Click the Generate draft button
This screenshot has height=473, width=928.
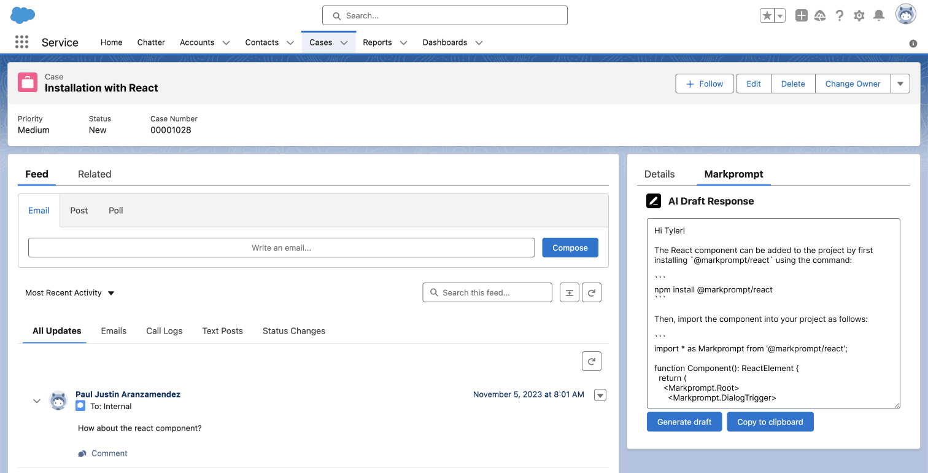click(x=684, y=422)
